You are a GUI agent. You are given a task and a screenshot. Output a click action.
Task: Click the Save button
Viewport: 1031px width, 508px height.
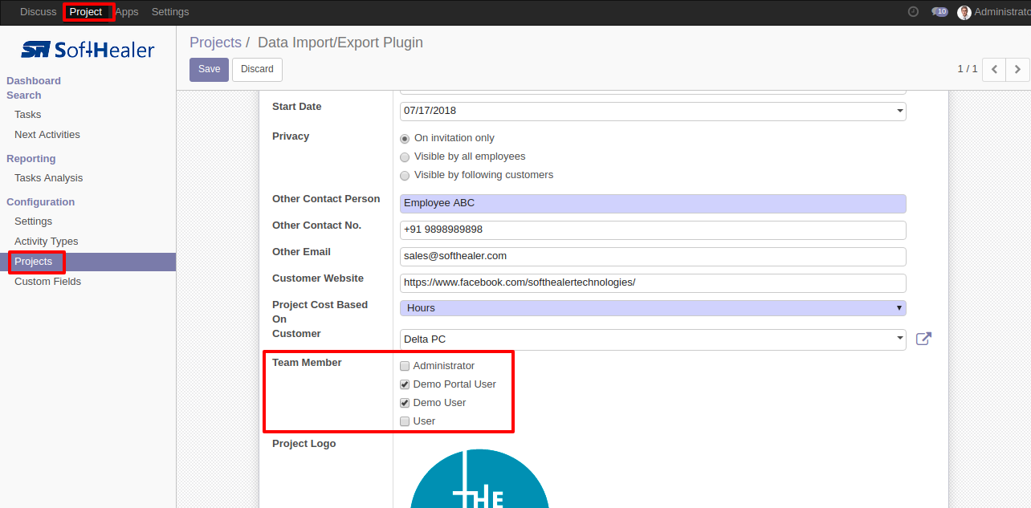(x=209, y=70)
